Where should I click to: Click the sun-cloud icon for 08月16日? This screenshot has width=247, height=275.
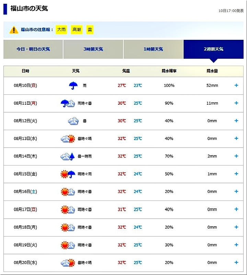pos(68,192)
